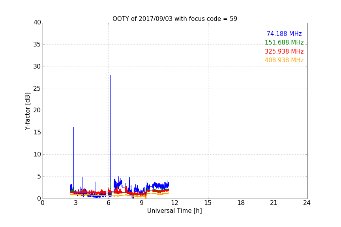The width and height of the screenshot is (341, 227).
Task: Click the plot title 'OOTY of 2017/09/03 with focus code = 59'
Action: [x=174, y=19]
